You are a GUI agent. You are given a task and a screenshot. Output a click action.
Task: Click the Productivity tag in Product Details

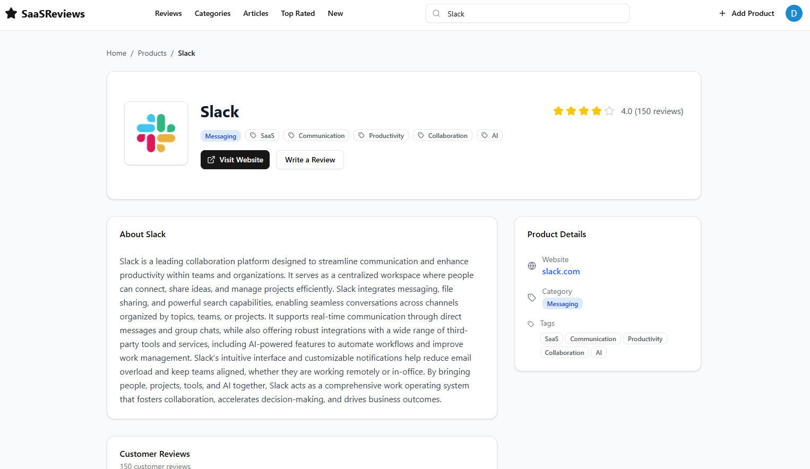645,338
